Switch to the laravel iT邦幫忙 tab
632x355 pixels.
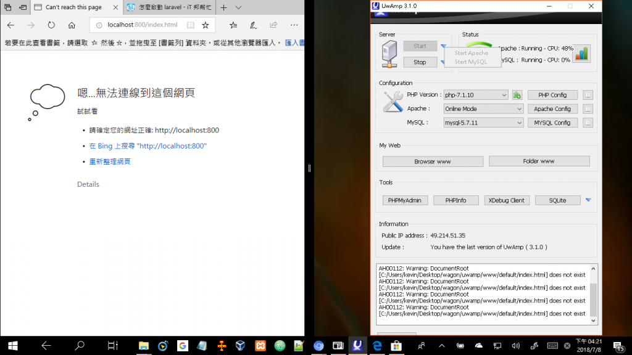pos(169,7)
